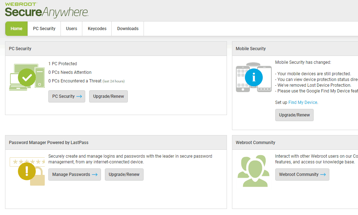The image size is (358, 215).
Task: Click the Manage Passwords button
Action: [x=75, y=175]
